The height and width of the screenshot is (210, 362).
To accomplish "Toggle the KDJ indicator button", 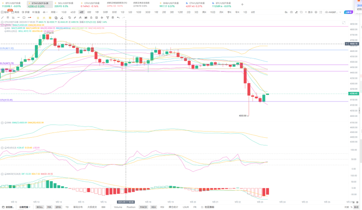I will 154,207.
